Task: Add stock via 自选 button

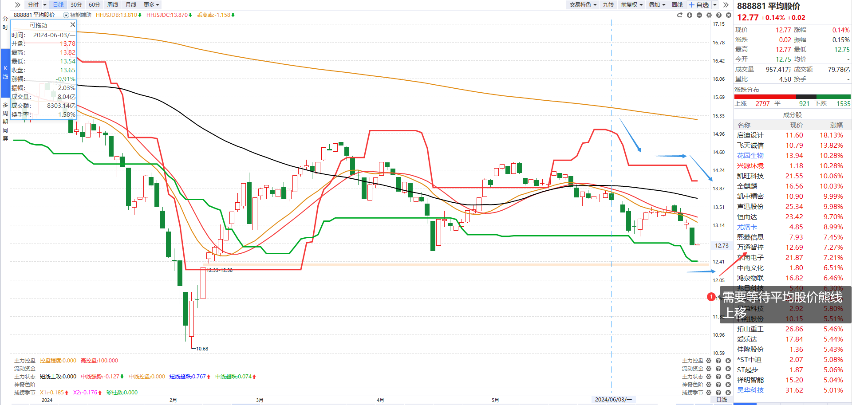Action: (699, 5)
